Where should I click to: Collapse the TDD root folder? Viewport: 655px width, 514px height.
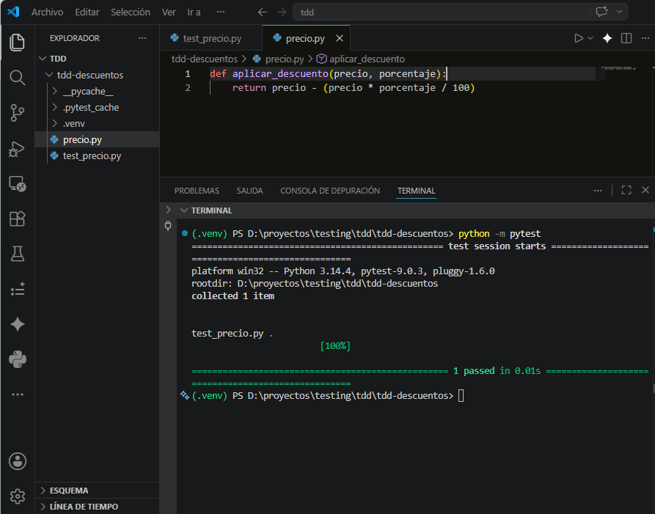tap(43, 59)
